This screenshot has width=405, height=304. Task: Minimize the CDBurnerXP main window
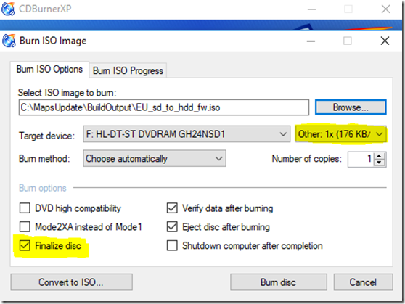(x=312, y=9)
